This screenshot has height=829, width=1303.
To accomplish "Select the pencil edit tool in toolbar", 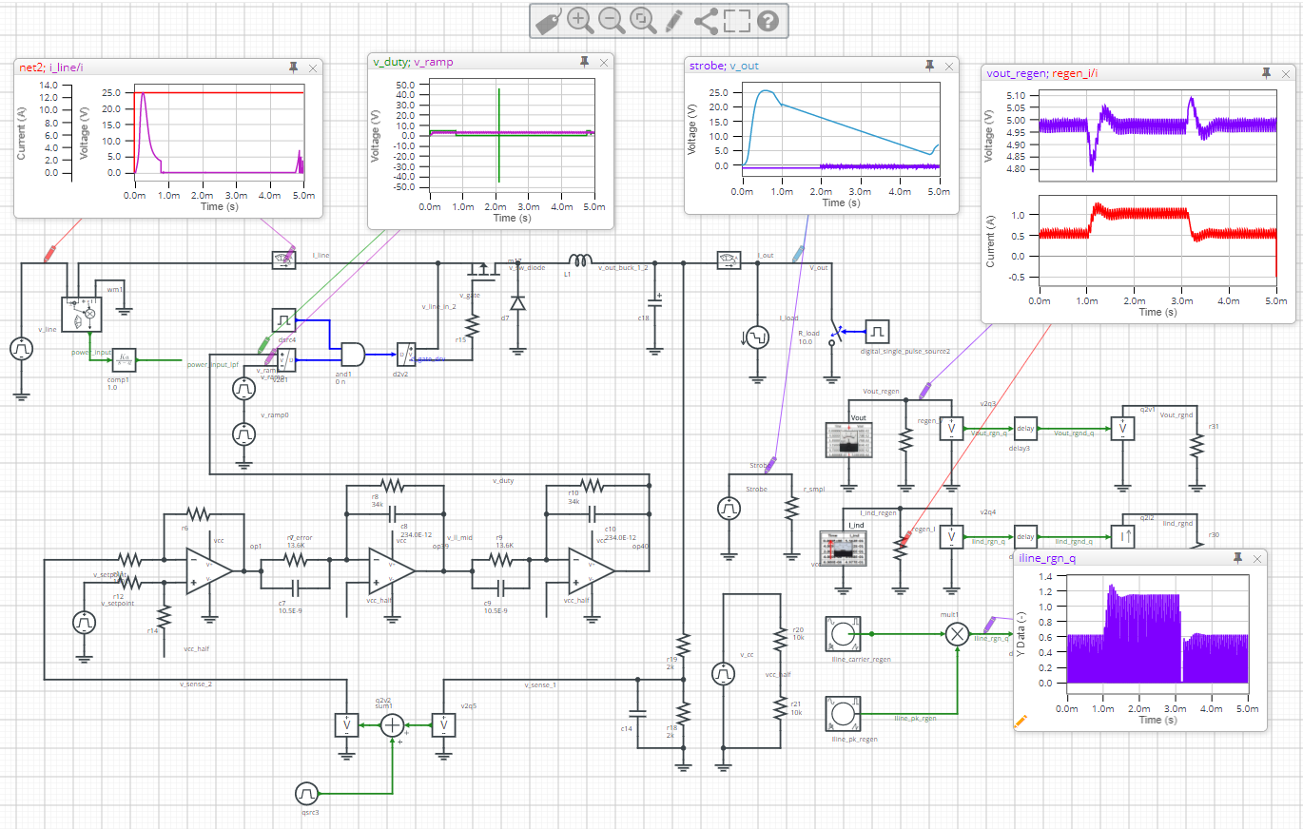I will click(674, 21).
